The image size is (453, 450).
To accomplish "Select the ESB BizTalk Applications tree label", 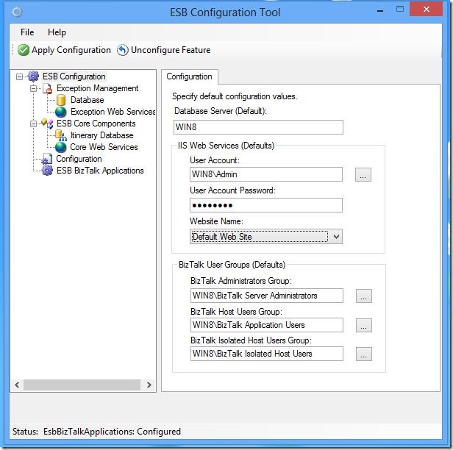I will [x=100, y=171].
